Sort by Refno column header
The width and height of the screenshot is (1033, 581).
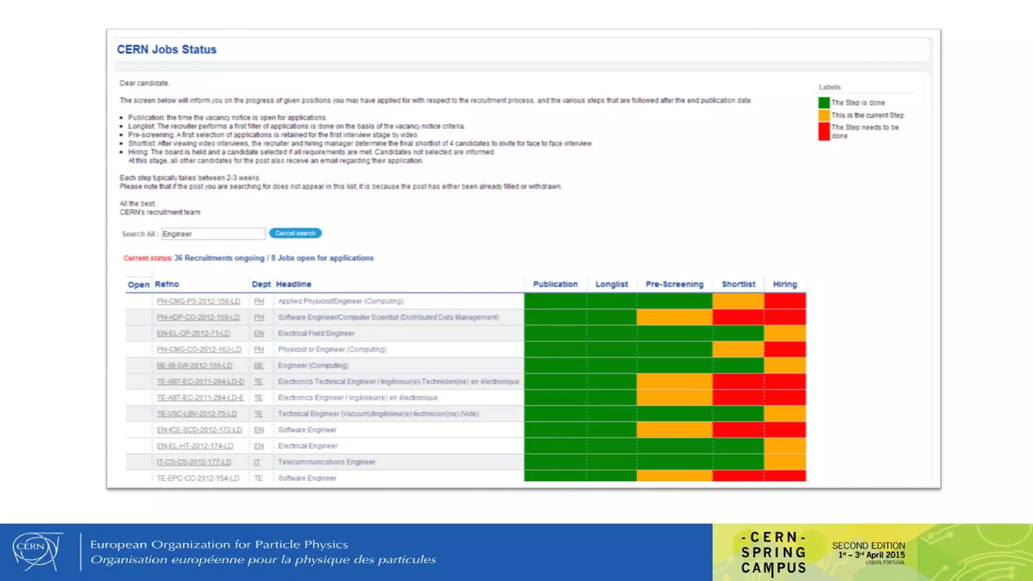(167, 284)
